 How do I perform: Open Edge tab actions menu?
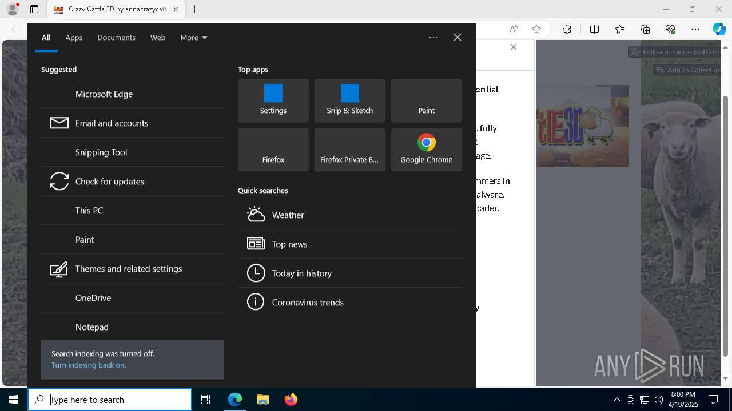point(34,9)
